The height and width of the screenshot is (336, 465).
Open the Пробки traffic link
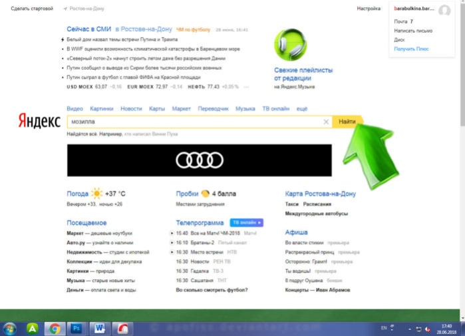[x=187, y=194]
